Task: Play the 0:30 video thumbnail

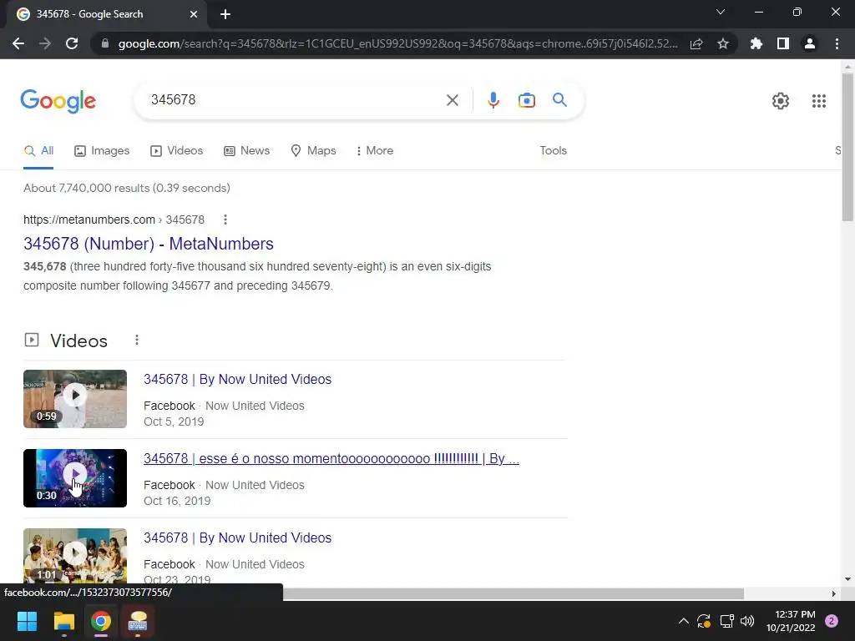Action: 74,478
